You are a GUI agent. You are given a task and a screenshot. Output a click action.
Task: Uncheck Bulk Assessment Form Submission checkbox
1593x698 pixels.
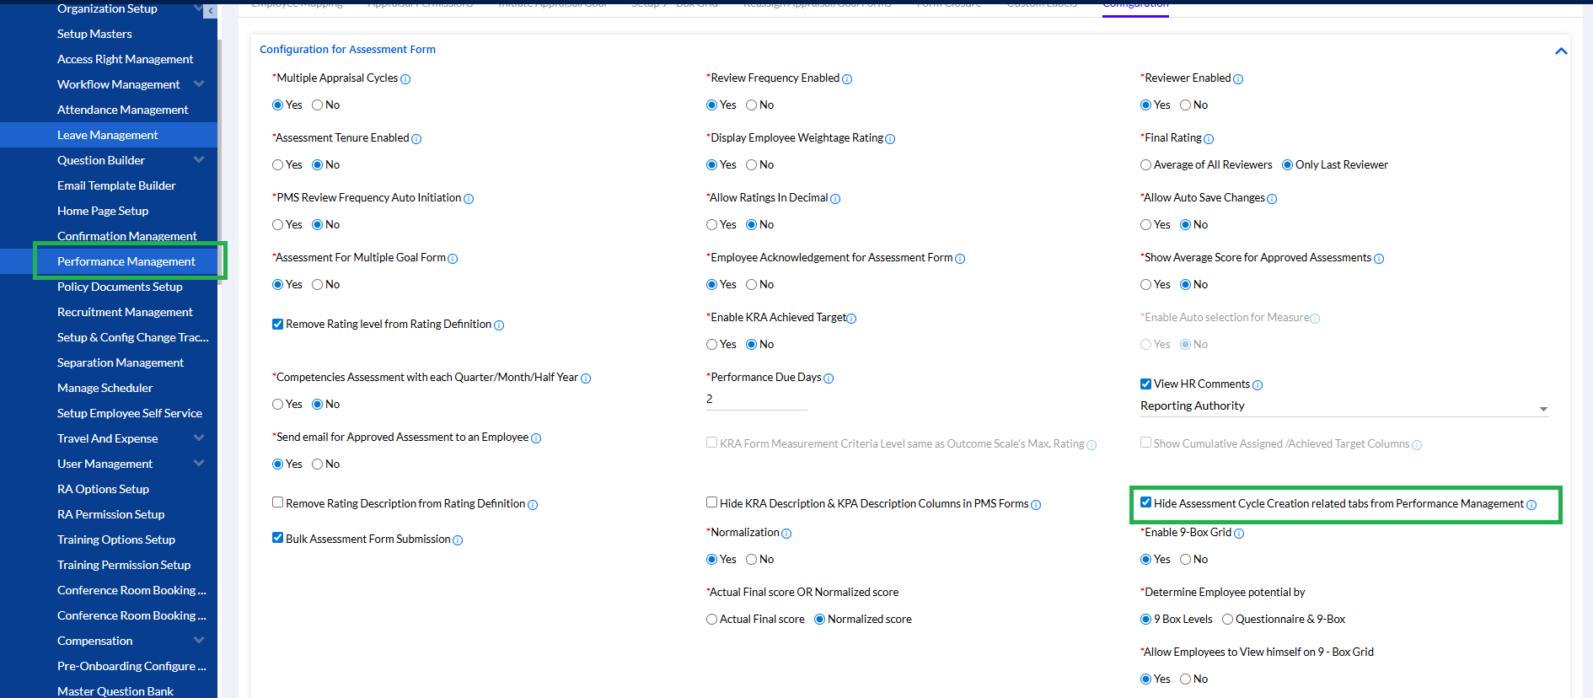277,538
